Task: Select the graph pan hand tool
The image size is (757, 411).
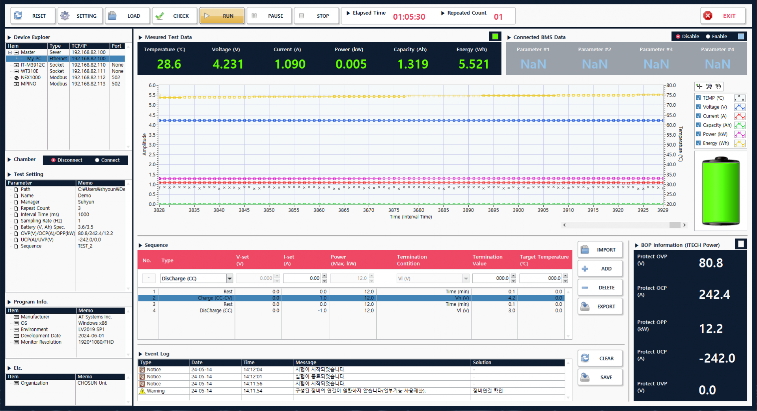Action: click(718, 86)
